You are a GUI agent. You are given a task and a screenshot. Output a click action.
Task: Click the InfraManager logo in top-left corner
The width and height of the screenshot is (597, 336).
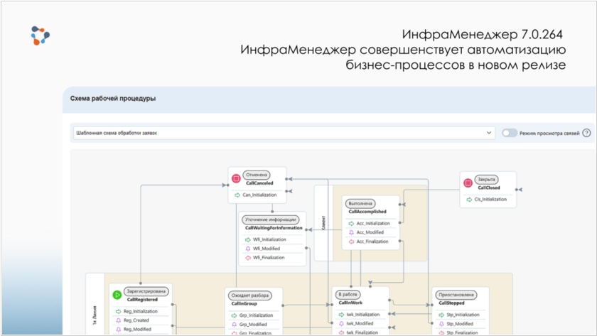point(41,35)
